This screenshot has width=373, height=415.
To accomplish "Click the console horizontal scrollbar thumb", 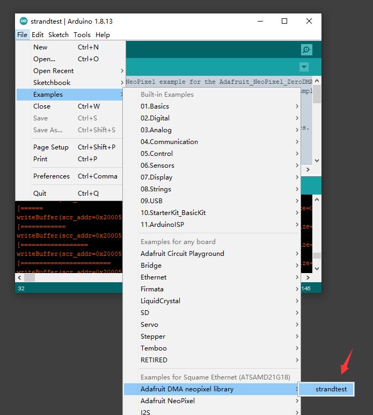I will pos(30,277).
